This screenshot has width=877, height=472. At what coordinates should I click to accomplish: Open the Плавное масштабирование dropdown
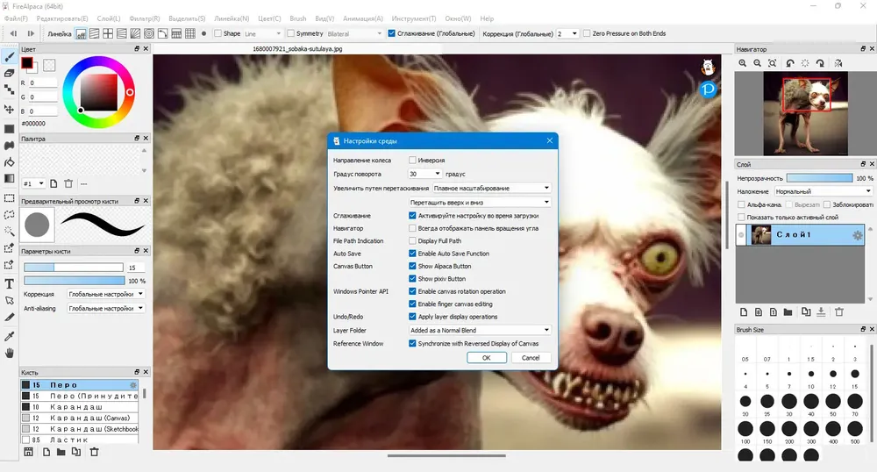click(492, 188)
